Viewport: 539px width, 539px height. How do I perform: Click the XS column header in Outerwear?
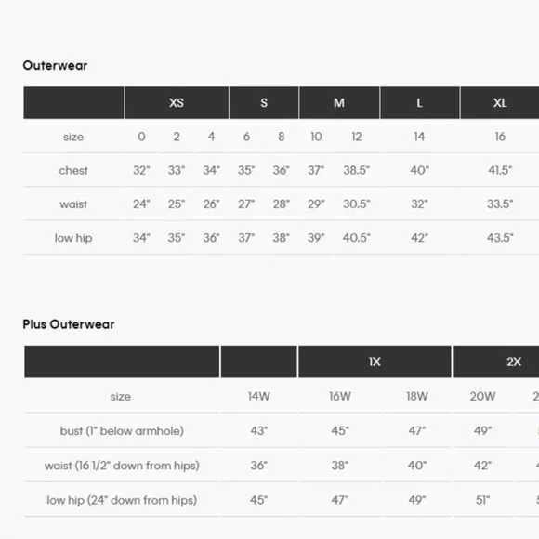point(177,103)
